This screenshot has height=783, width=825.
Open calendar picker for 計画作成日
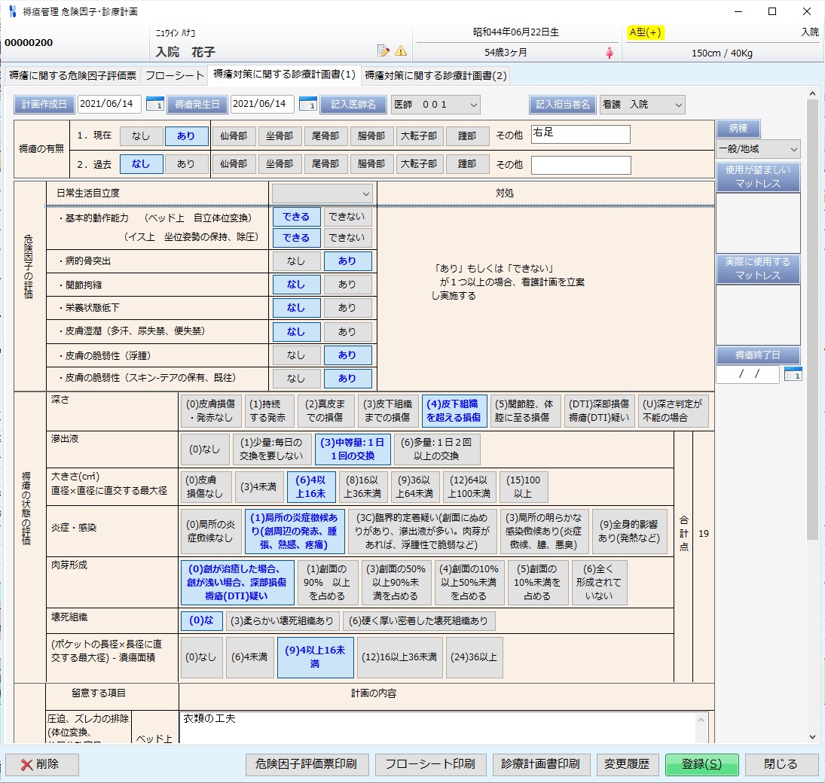tap(154, 104)
